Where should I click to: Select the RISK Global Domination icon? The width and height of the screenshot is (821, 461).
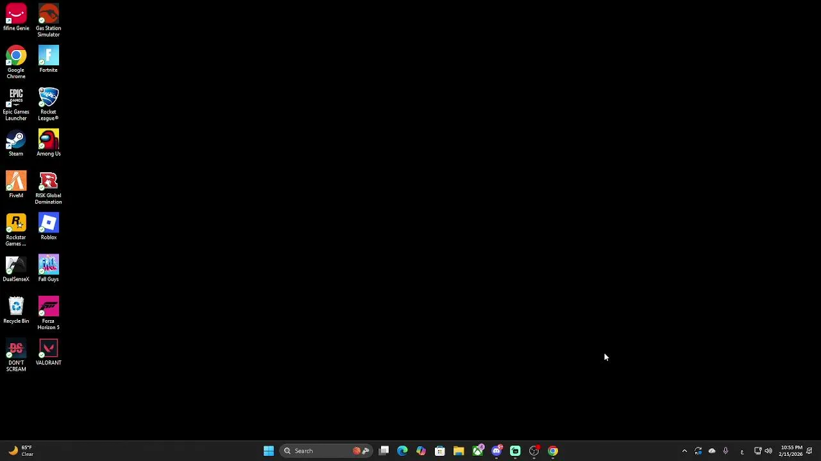click(x=48, y=188)
